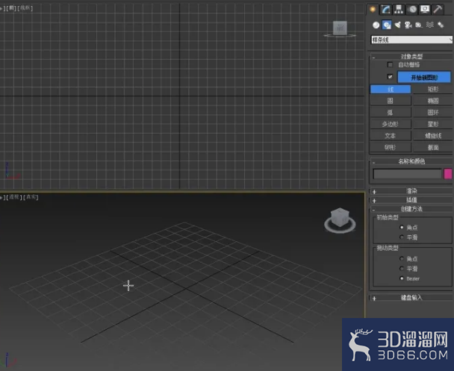454x371 pixels.
Task: Select the Helpers category icon
Action: 419,25
